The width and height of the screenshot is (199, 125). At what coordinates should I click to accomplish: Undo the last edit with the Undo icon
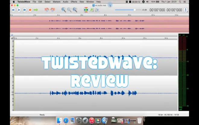(x=47, y=10)
